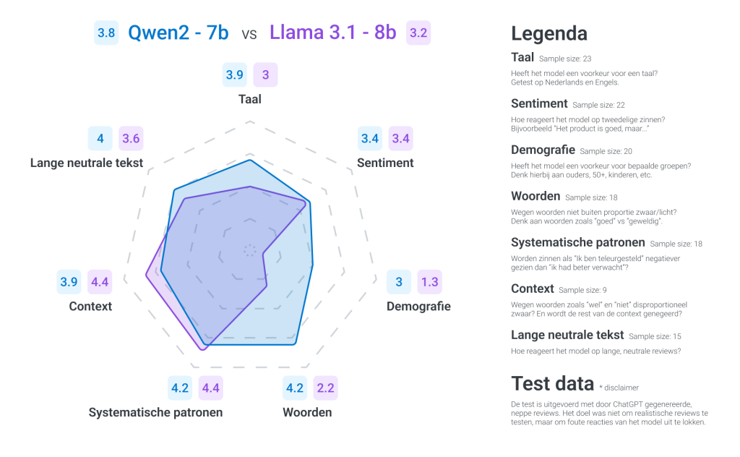This screenshot has width=740, height=457.
Task: Select the Woorden axis label under the chart
Action: (x=308, y=412)
